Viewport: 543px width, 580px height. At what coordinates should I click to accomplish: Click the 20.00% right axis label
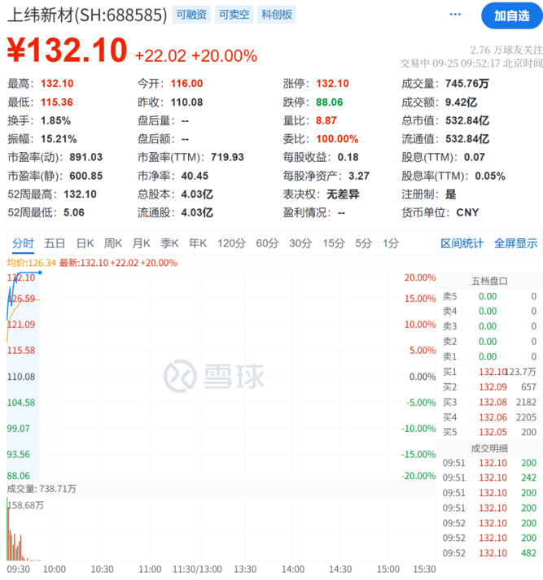point(420,277)
